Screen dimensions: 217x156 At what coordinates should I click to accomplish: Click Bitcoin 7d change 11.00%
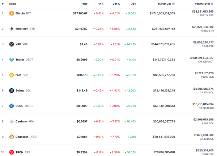pyautogui.click(x=131, y=13)
